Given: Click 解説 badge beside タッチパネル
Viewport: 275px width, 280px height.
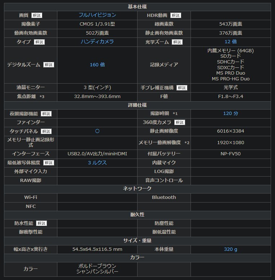Looking at the screenshot, I should (46, 132).
